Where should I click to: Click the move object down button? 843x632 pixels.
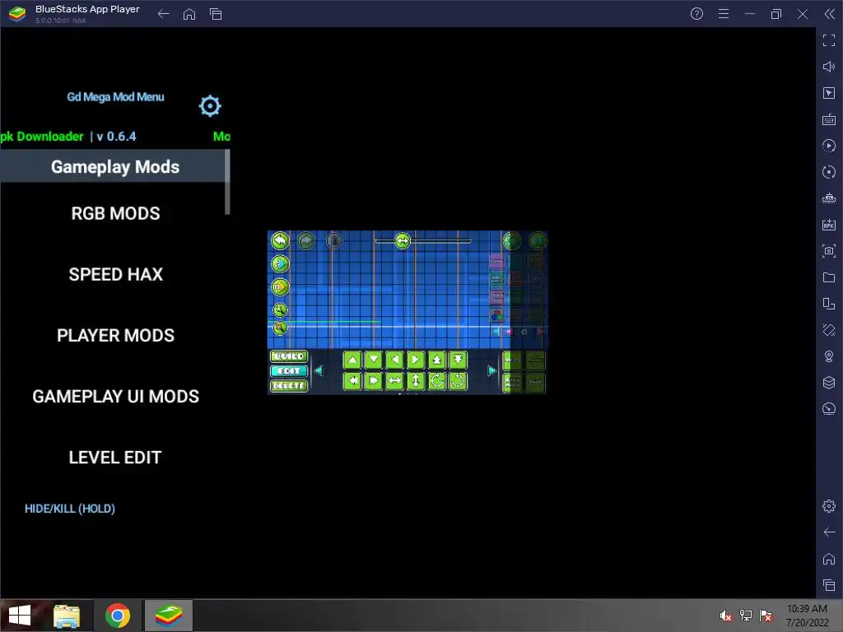click(373, 360)
